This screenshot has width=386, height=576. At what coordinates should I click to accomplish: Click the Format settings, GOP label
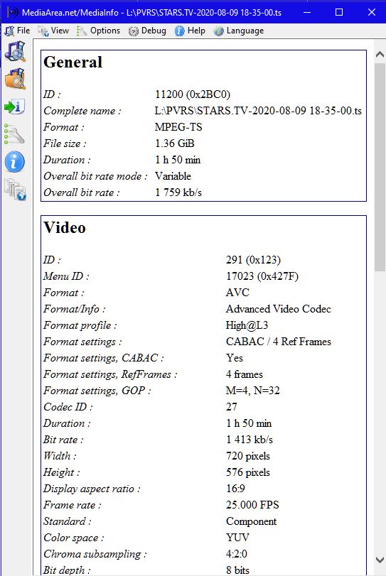point(97,391)
